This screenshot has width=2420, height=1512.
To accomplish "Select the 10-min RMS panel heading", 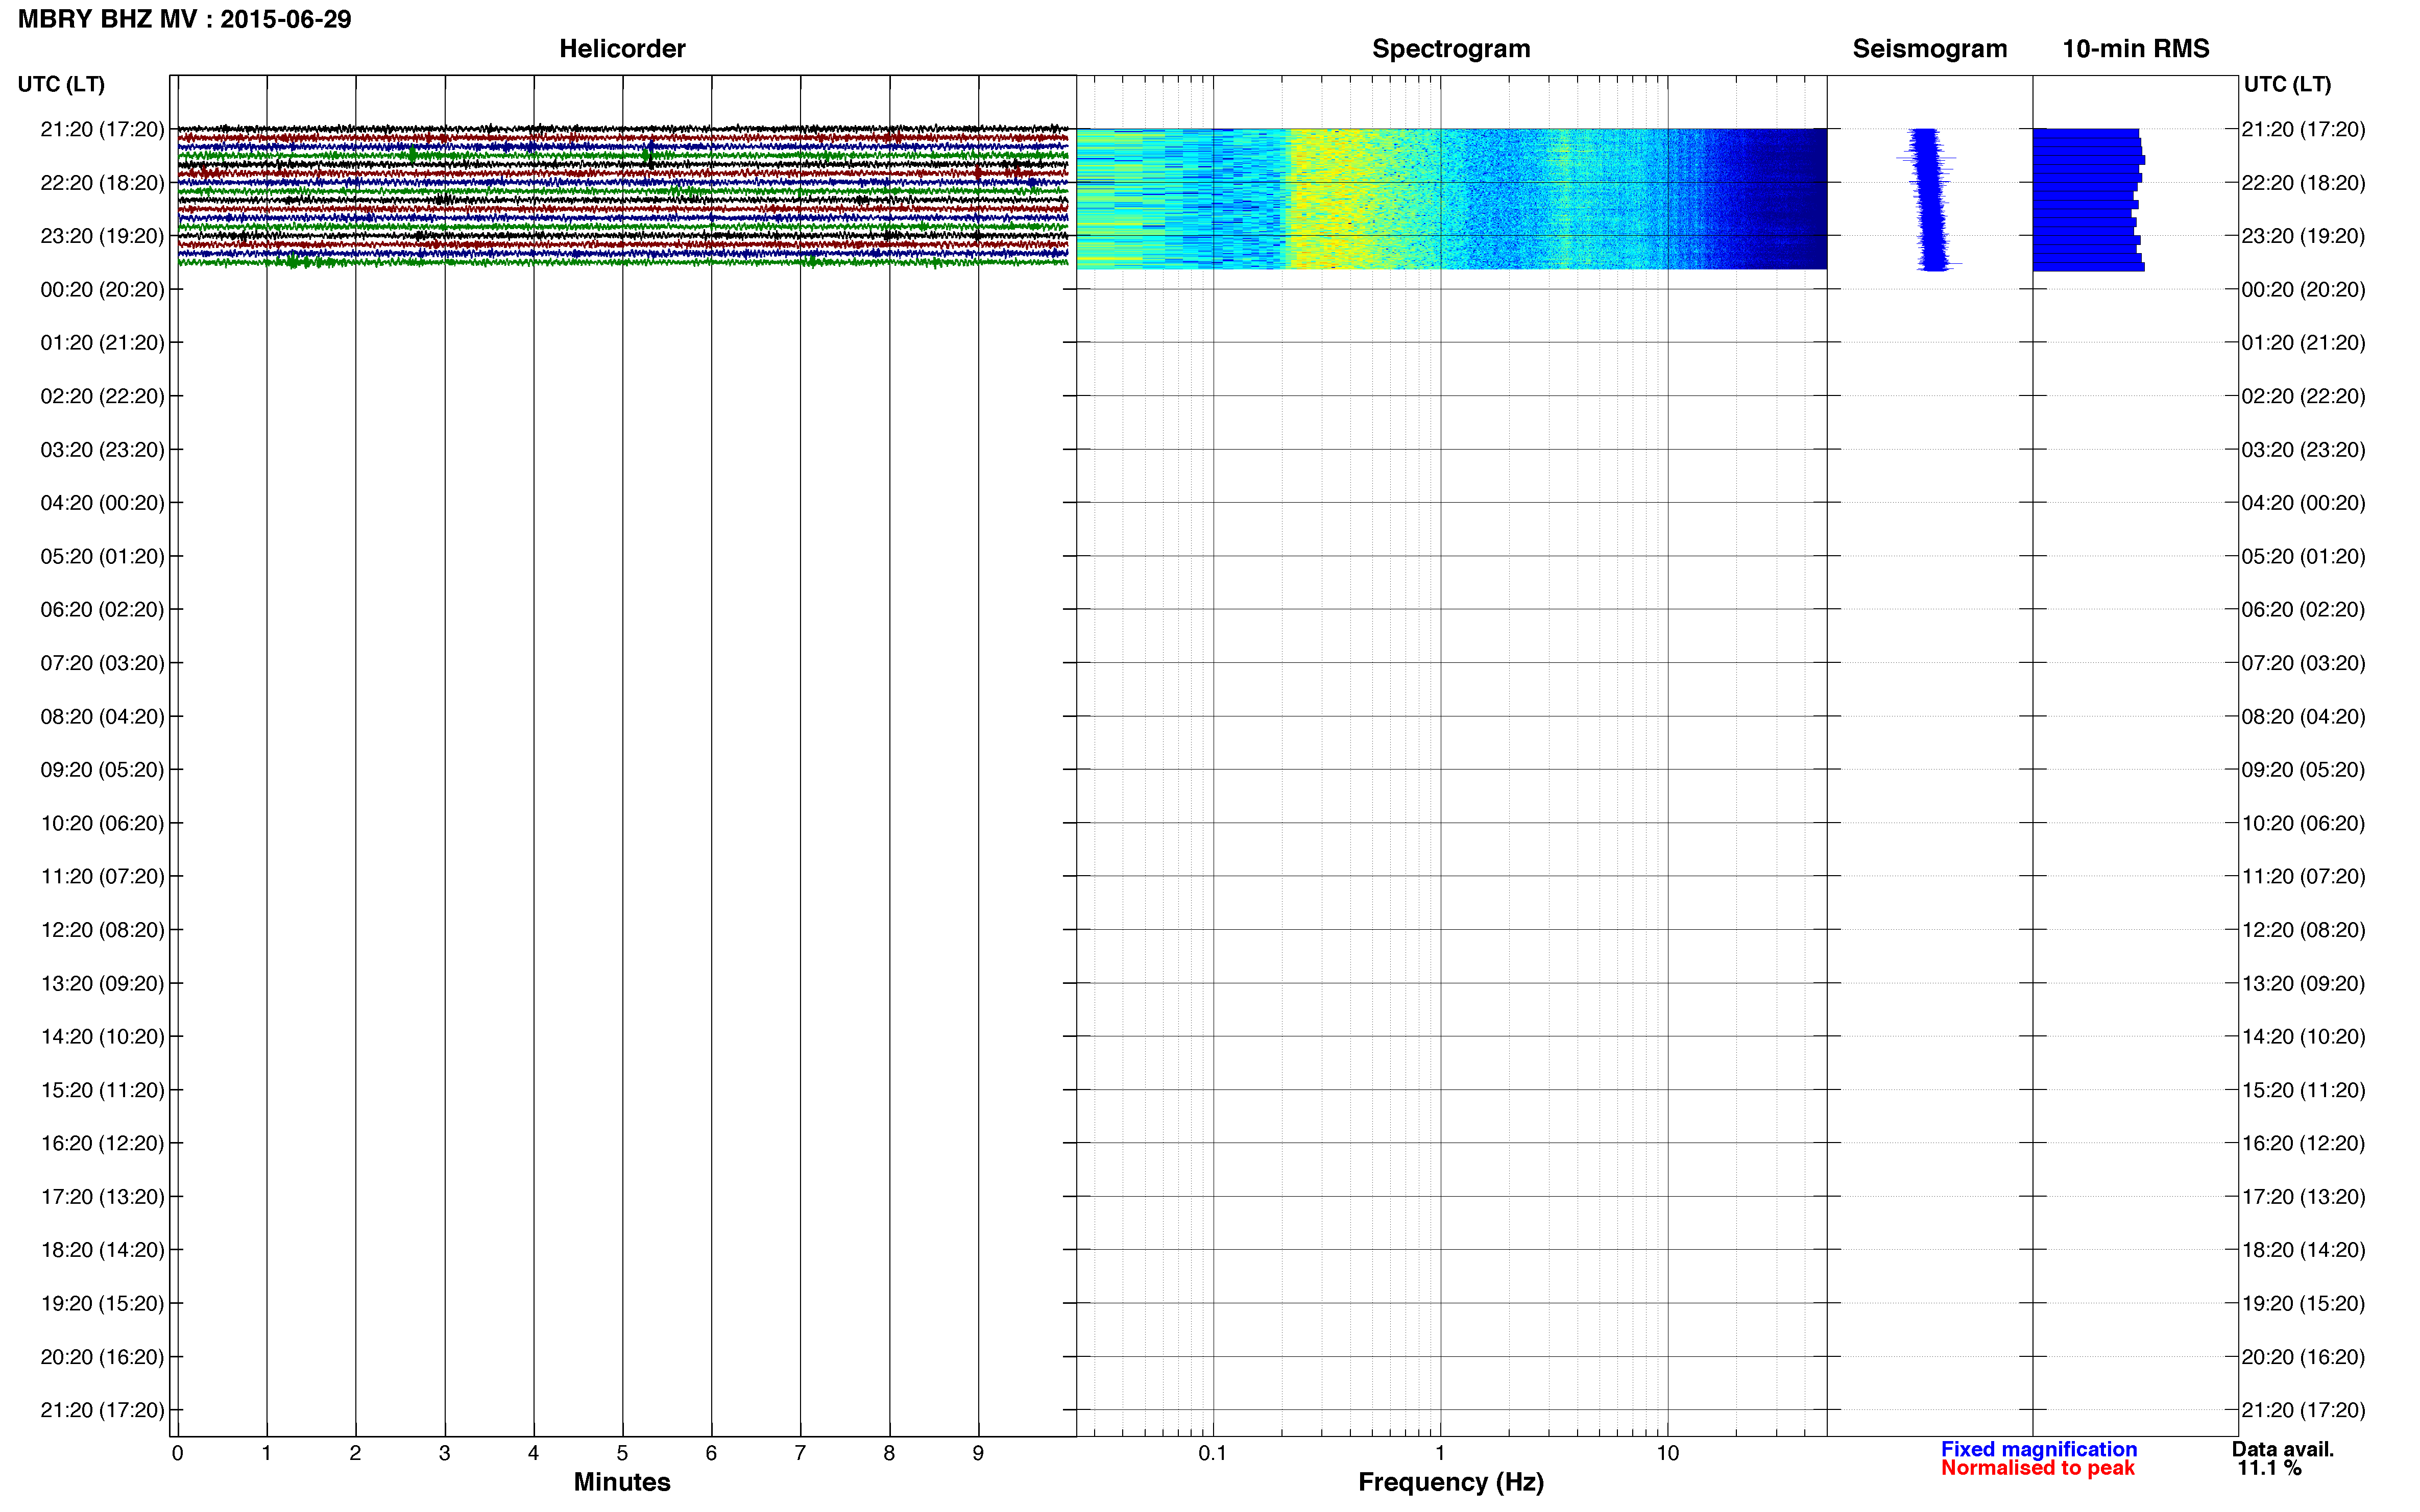I will [x=2136, y=49].
